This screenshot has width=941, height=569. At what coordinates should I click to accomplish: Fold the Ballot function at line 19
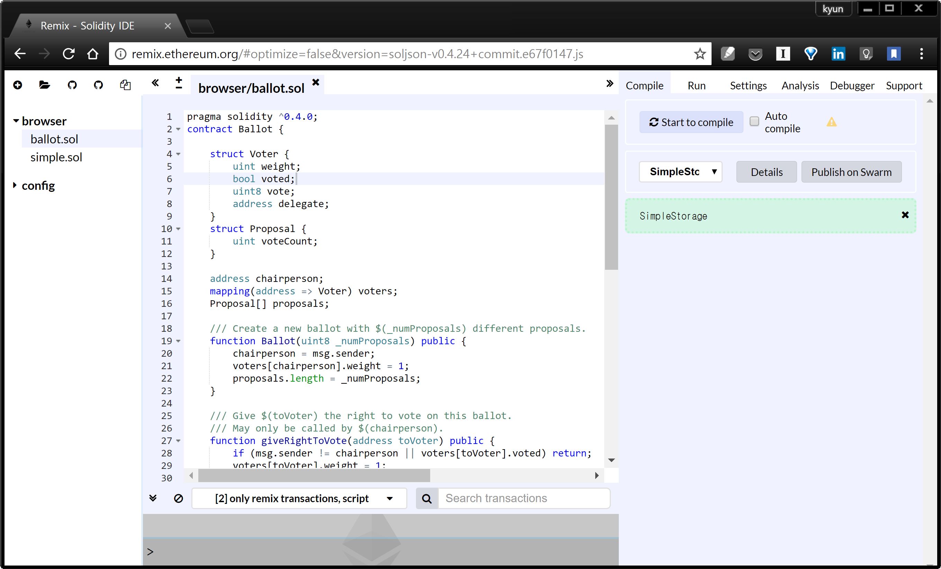point(178,341)
